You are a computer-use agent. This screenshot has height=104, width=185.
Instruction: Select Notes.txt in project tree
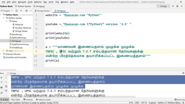click(19, 25)
